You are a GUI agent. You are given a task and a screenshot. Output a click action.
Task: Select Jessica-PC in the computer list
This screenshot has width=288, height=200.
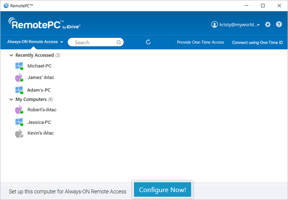pos(40,122)
